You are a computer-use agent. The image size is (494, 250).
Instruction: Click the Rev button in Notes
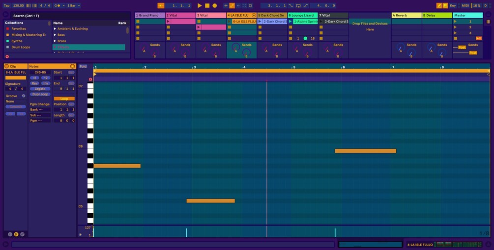tap(35, 83)
